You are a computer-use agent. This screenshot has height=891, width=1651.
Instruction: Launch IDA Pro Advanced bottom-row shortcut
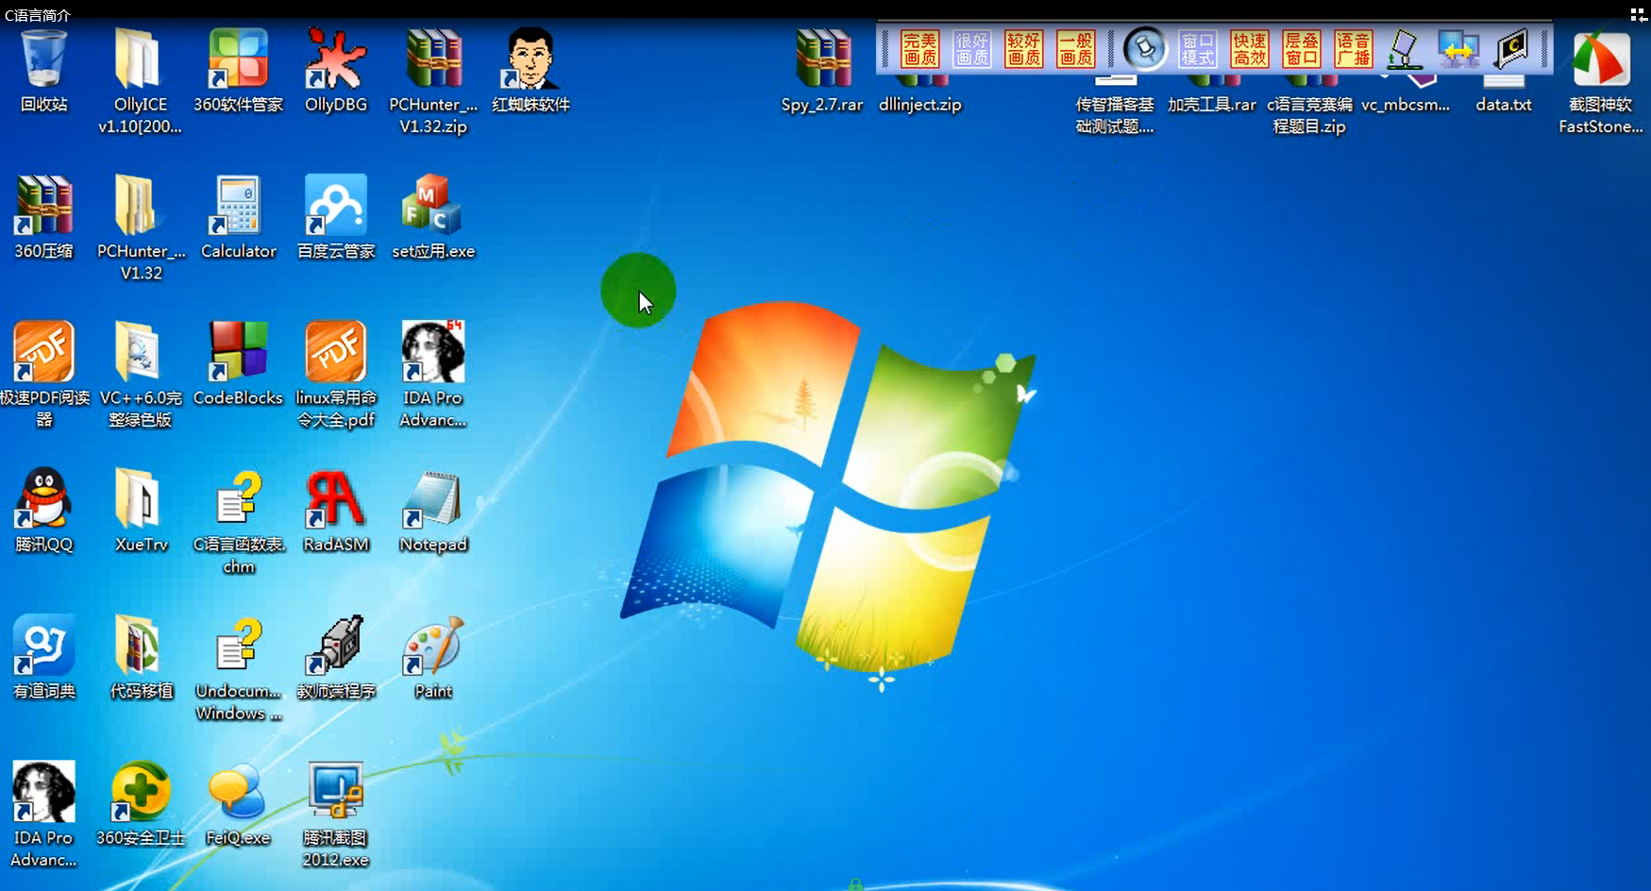pos(43,791)
